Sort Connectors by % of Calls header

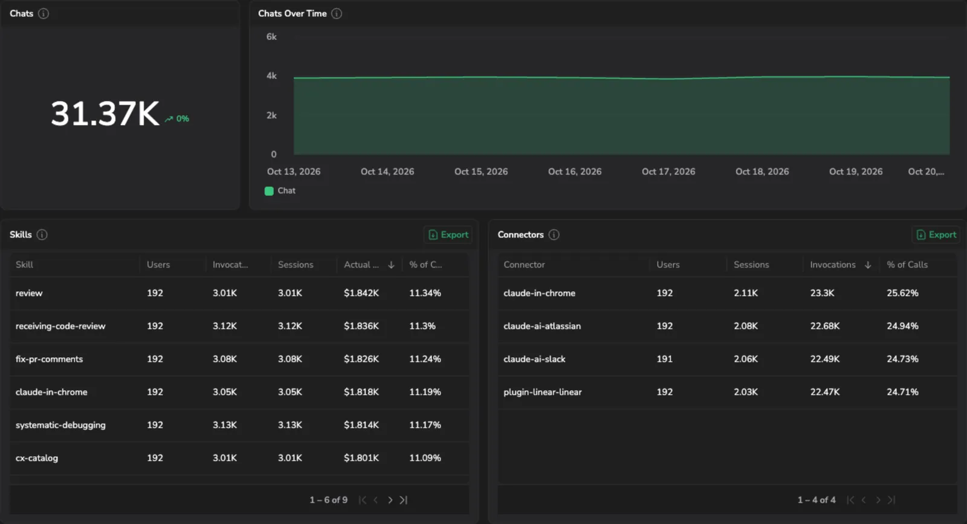(907, 265)
